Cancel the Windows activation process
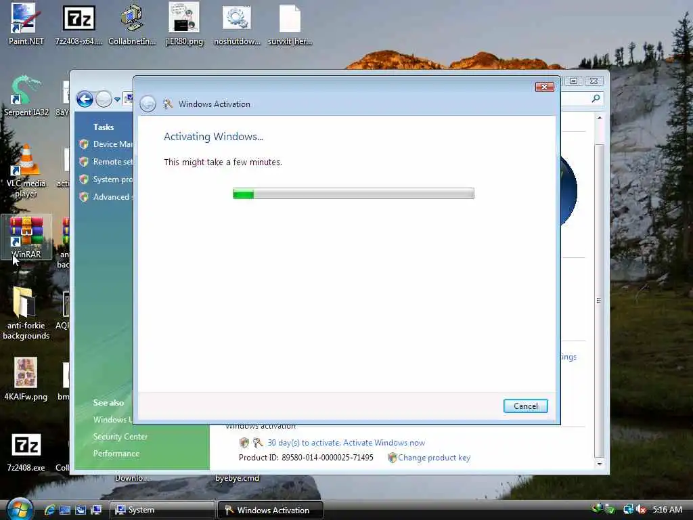This screenshot has height=520, width=693. 525,406
